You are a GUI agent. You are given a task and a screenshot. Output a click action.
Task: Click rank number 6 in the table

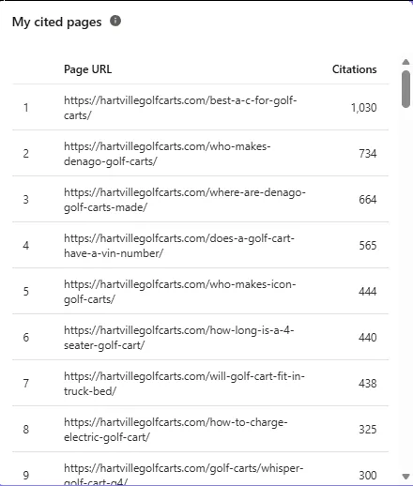pos(26,338)
